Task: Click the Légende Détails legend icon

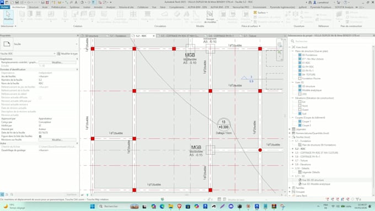Action: click(x=299, y=172)
